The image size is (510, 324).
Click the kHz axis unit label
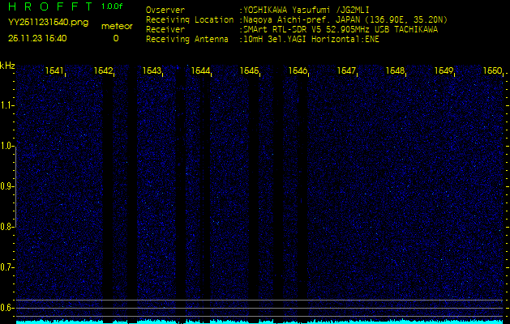click(x=7, y=66)
